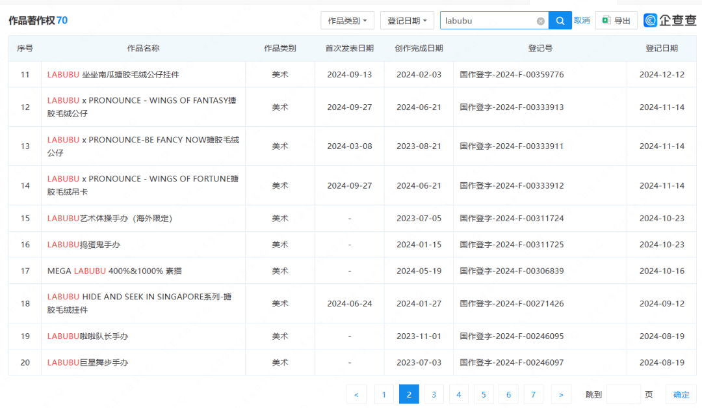Jump back to page 1

click(x=384, y=394)
